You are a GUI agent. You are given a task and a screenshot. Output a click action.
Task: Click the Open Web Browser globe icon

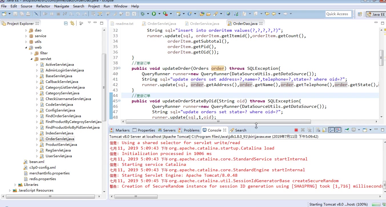point(228,14)
